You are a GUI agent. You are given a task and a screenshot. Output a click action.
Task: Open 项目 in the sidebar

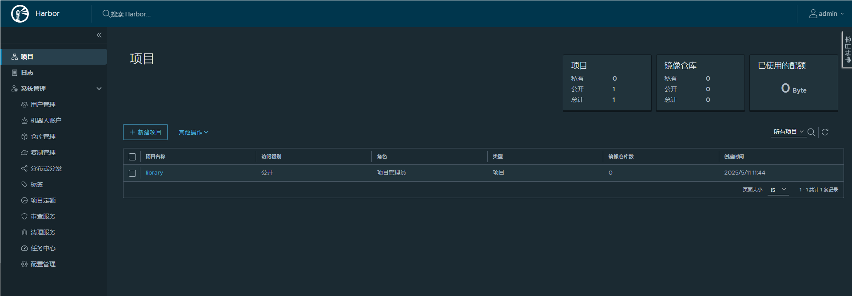(x=54, y=57)
